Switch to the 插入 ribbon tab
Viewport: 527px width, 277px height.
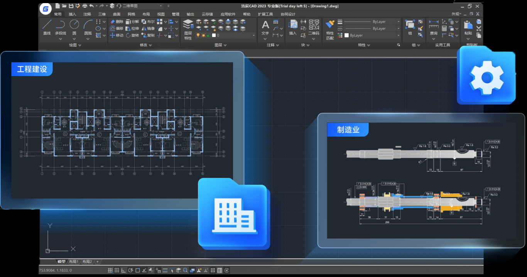click(x=73, y=14)
